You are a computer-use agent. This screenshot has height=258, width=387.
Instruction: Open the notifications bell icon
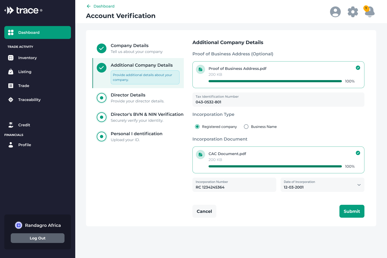[370, 12]
